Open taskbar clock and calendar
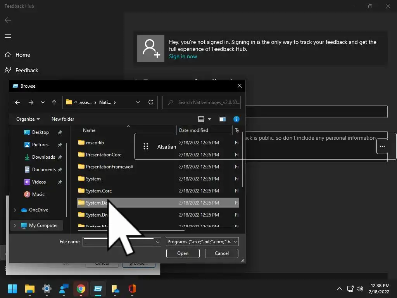Image resolution: width=397 pixels, height=298 pixels. (379, 289)
